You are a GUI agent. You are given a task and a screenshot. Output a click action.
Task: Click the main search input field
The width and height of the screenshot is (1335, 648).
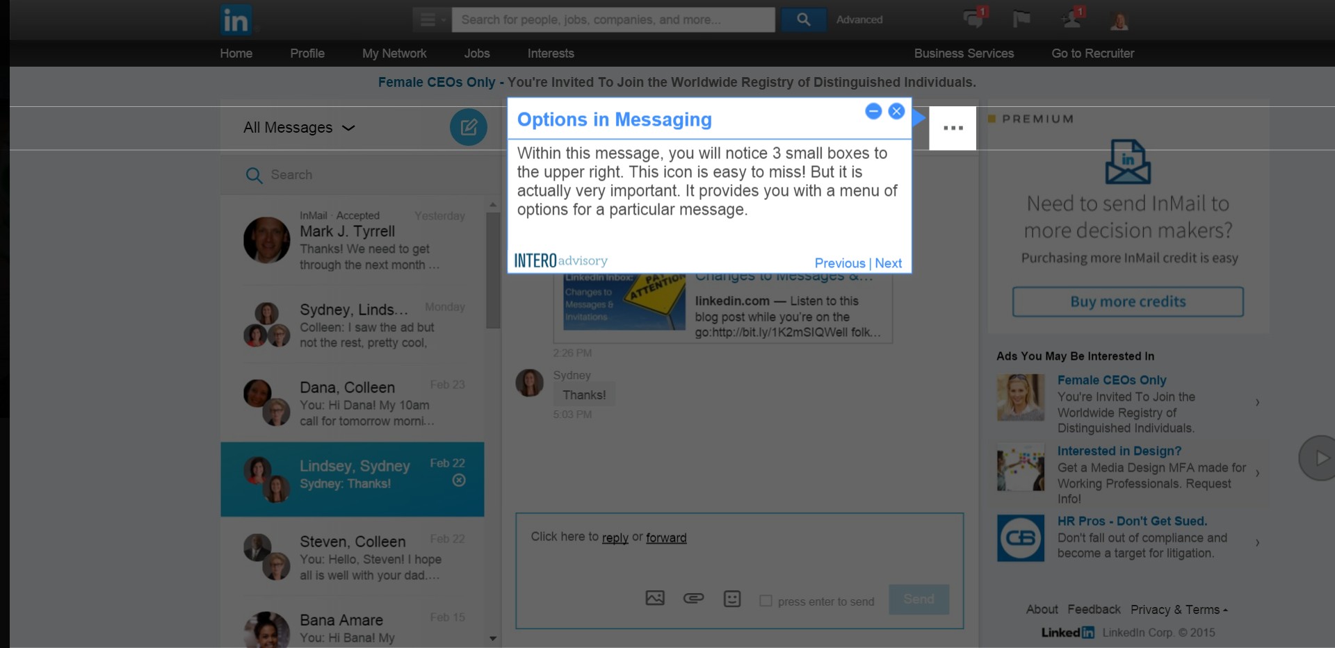[x=613, y=19]
